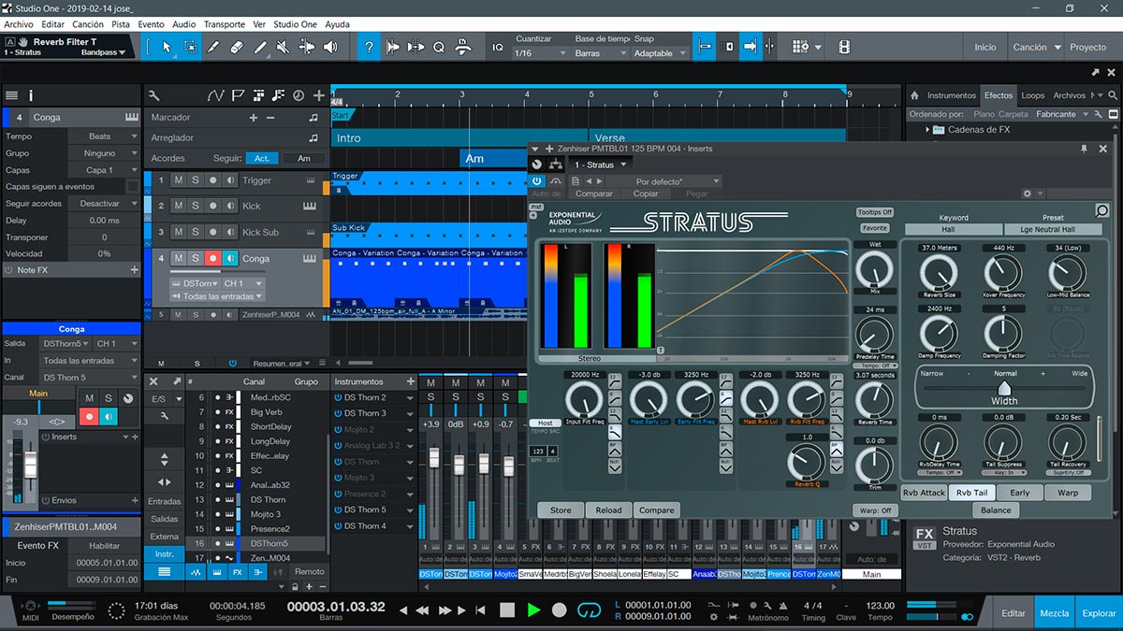
Task: Select the Rvb Attack tab in Stratus
Action: click(x=924, y=493)
